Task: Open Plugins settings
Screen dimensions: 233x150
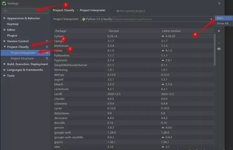Action: (12, 35)
